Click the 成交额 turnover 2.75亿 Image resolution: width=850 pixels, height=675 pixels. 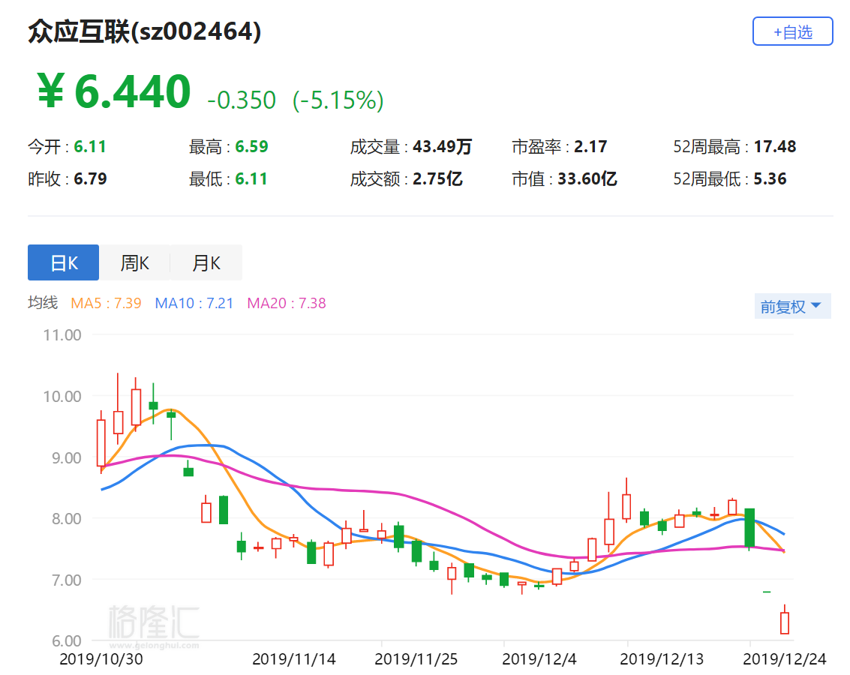point(437,178)
